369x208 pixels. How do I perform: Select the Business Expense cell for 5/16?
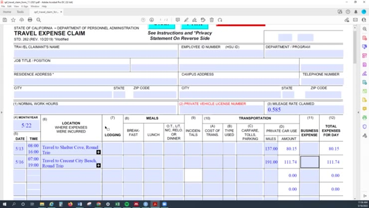[309, 162]
